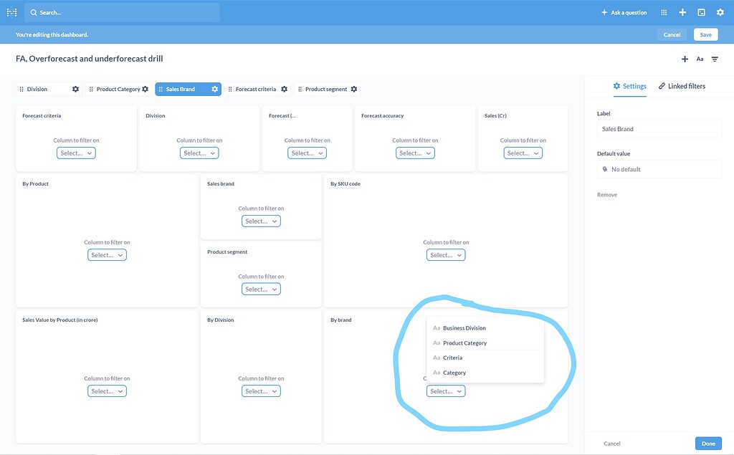
Task: Click drag handle of Division filter
Action: [x=22, y=89]
